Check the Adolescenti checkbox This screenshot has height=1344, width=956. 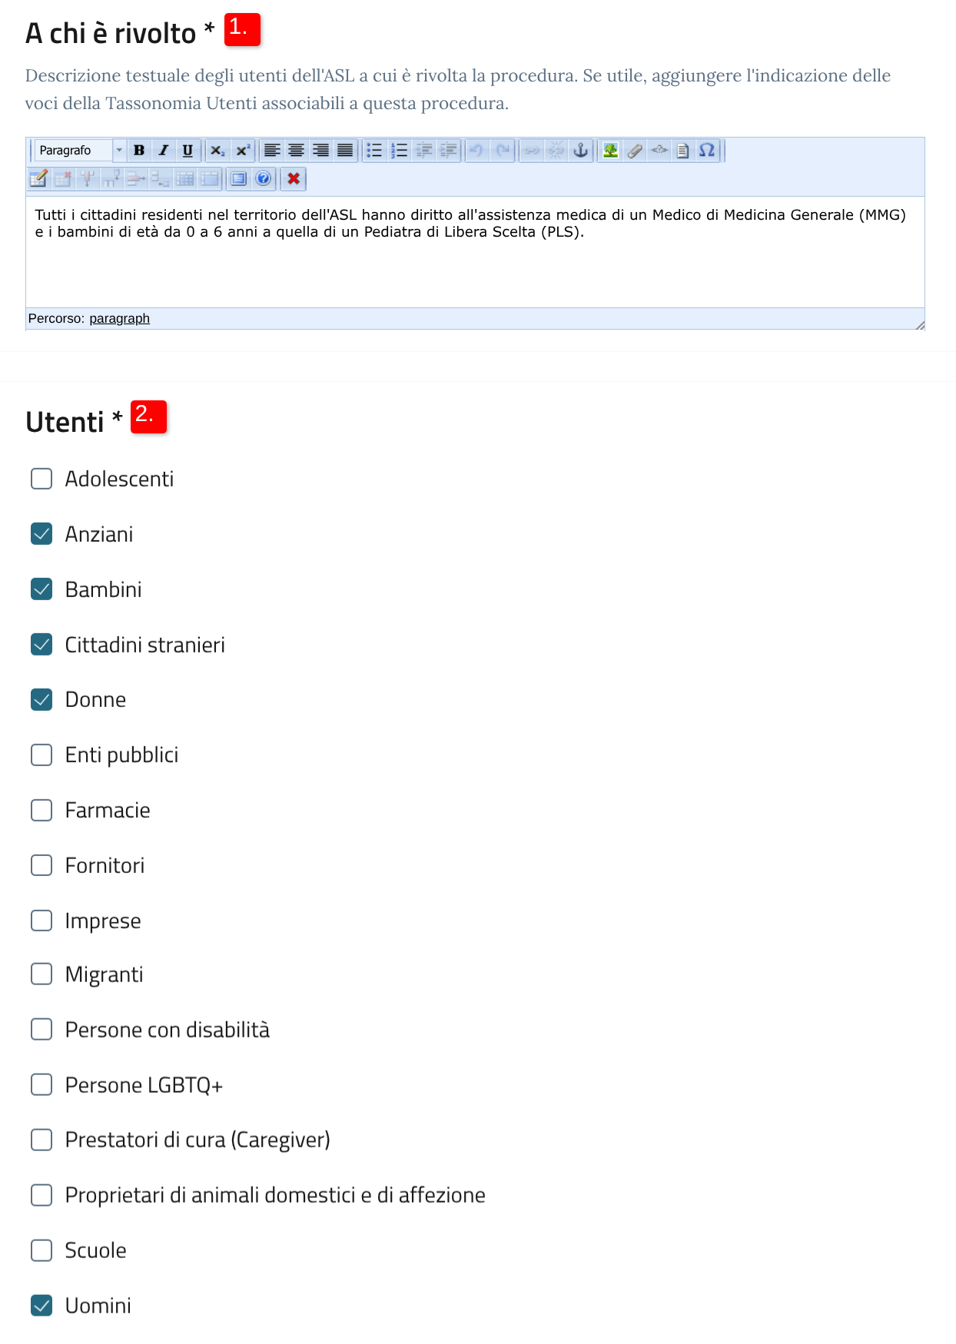pos(41,479)
